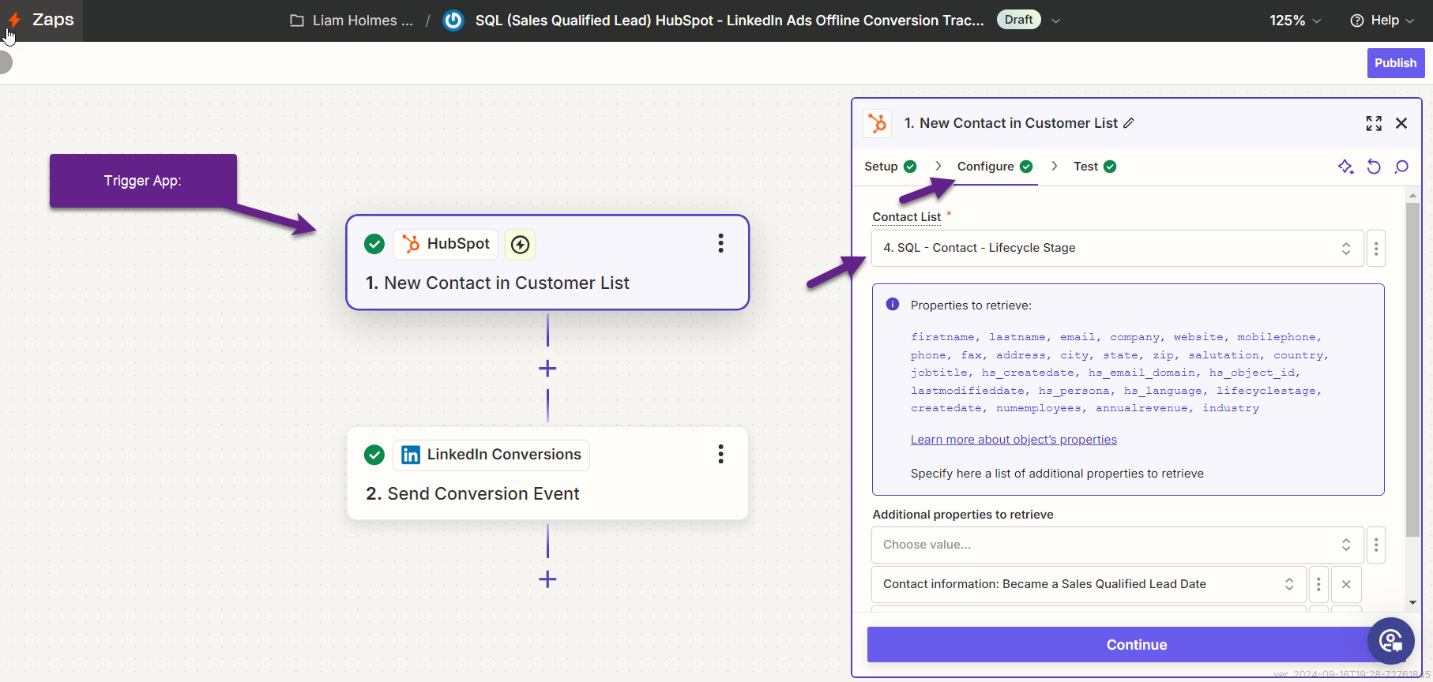This screenshot has width=1433, height=682.
Task: Open options for Sales Qualified Lead Date row
Action: coord(1318,584)
